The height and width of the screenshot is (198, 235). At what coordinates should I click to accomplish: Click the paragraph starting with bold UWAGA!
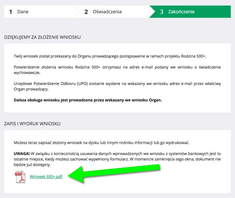(x=117, y=159)
